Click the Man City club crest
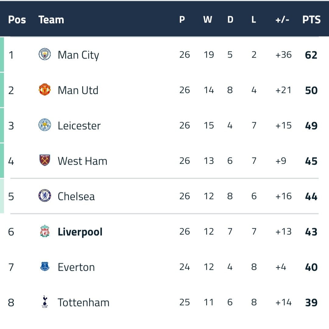Viewport: 329px width, 329px height. [45, 54]
